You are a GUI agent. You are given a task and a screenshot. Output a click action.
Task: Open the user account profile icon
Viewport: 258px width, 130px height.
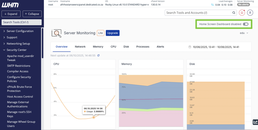[250, 13]
